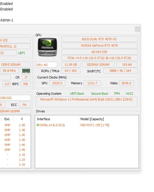Click the Memory clock value 1312.7
Image resolution: width=154 pixels, height=192 pixels.
(x=92, y=83)
